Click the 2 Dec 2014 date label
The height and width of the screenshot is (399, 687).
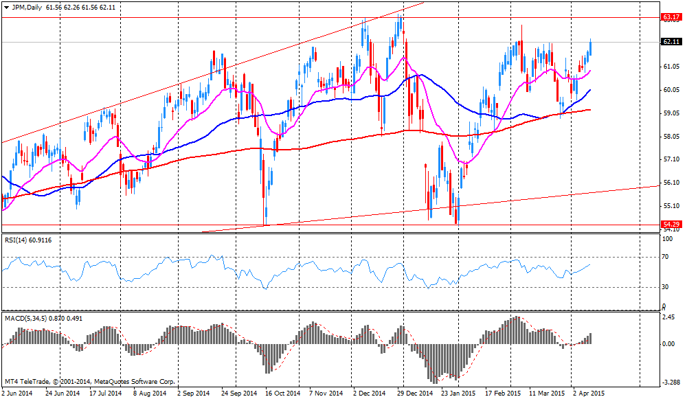coord(370,394)
